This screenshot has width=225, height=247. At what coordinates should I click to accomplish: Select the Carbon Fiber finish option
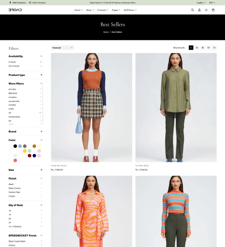click(14, 192)
